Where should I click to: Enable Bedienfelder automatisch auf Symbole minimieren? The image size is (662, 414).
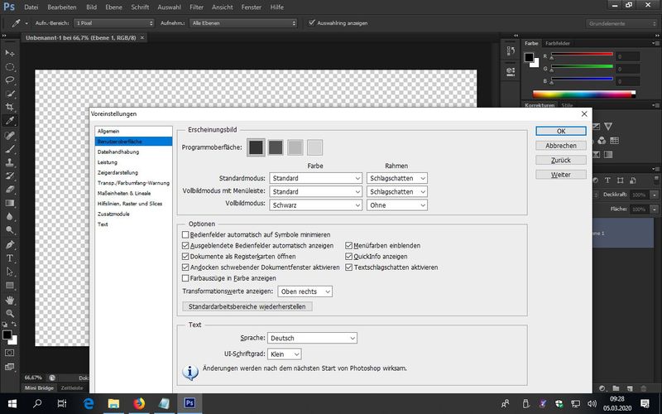185,234
